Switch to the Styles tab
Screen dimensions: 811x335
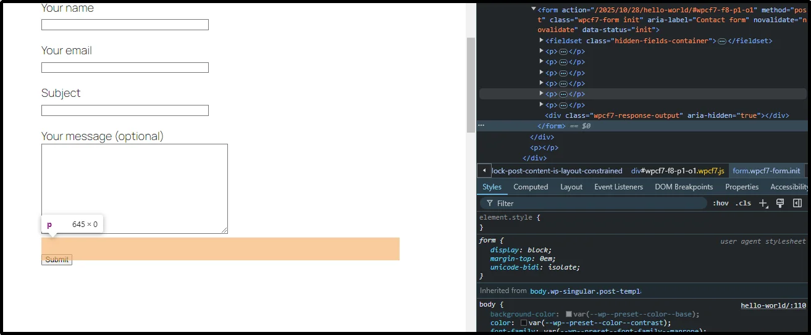coord(492,187)
